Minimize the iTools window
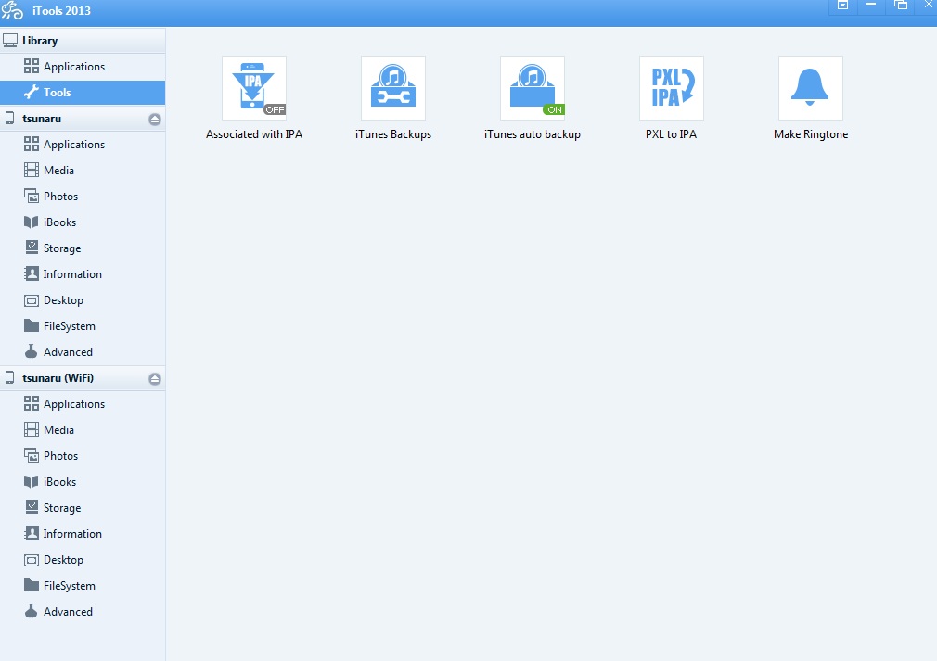This screenshot has width=937, height=661. tap(871, 6)
